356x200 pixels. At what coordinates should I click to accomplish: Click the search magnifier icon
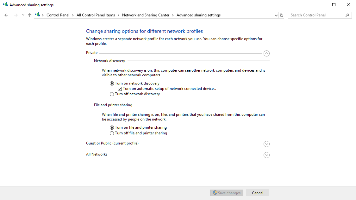click(x=347, y=15)
